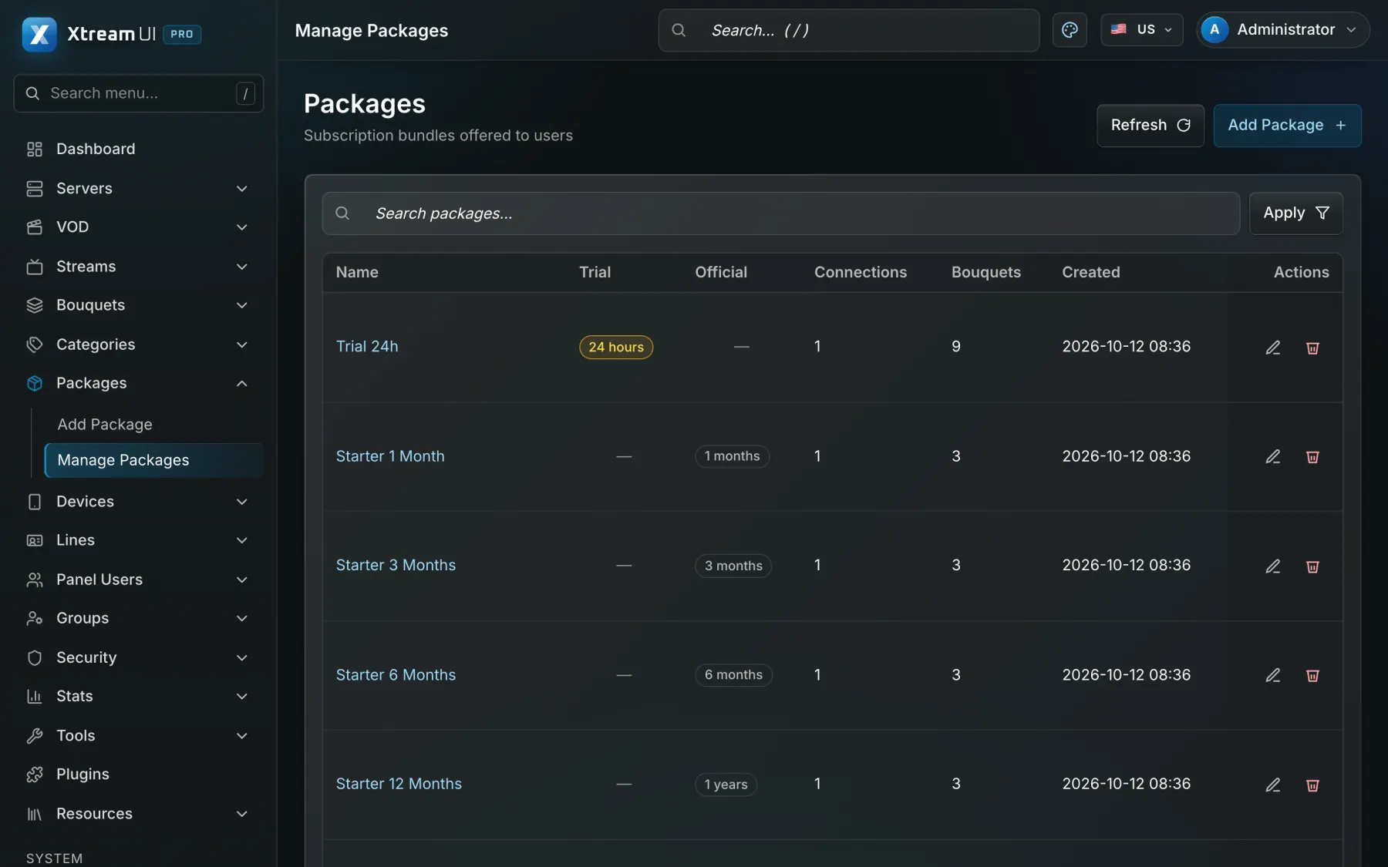Image resolution: width=1388 pixels, height=867 pixels.
Task: Click the Created column header
Action: (x=1090, y=272)
